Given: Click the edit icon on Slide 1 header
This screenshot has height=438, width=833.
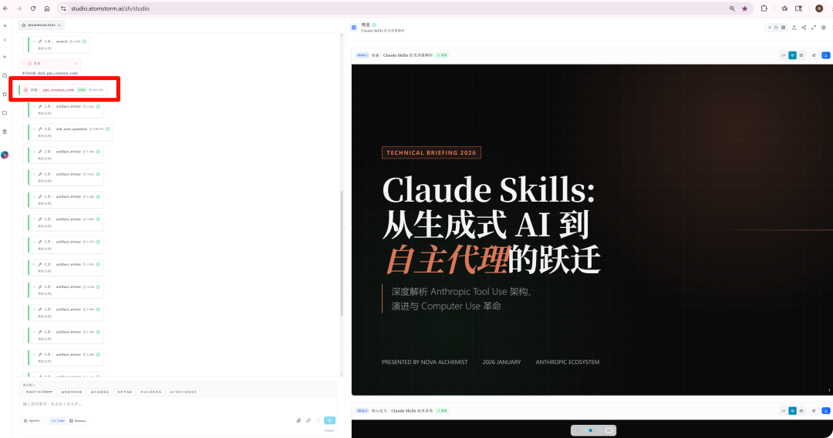Looking at the screenshot, I should pos(814,55).
